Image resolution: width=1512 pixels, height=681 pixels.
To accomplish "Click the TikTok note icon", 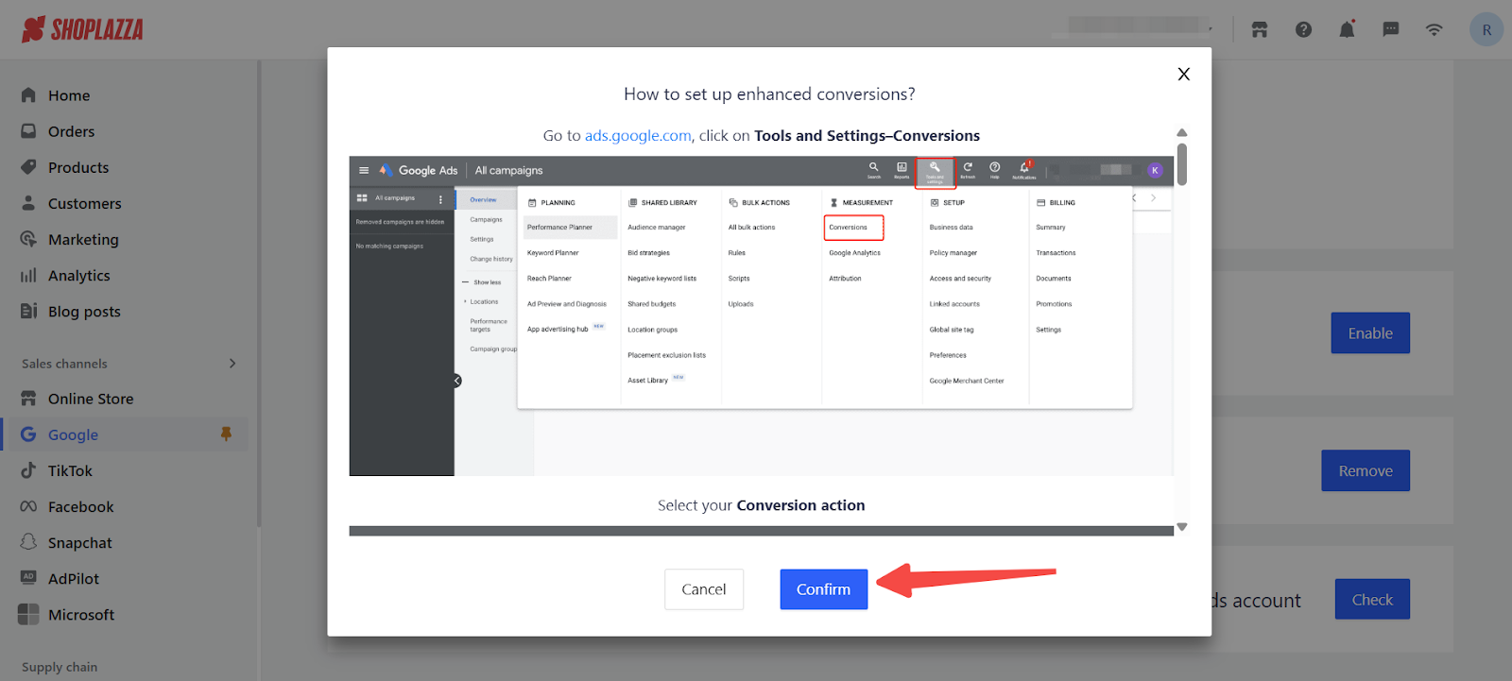I will pyautogui.click(x=28, y=469).
